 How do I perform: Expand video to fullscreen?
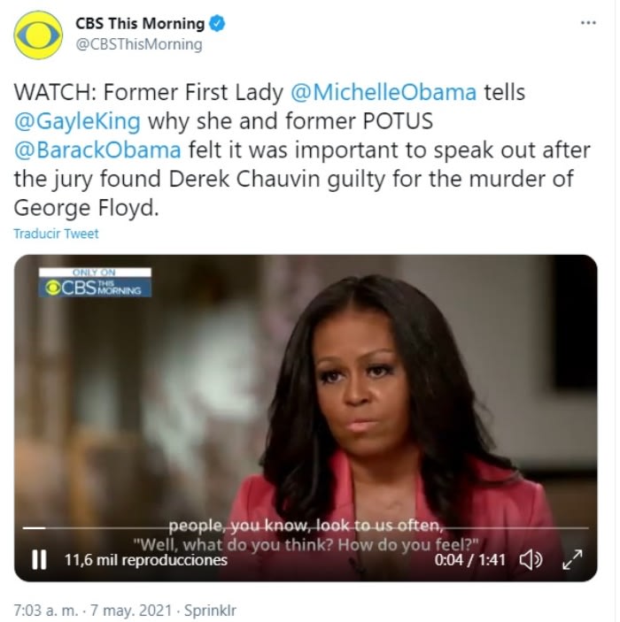572,560
